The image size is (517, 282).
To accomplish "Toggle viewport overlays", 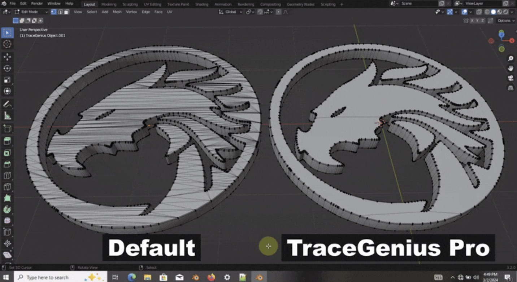I will (464, 12).
